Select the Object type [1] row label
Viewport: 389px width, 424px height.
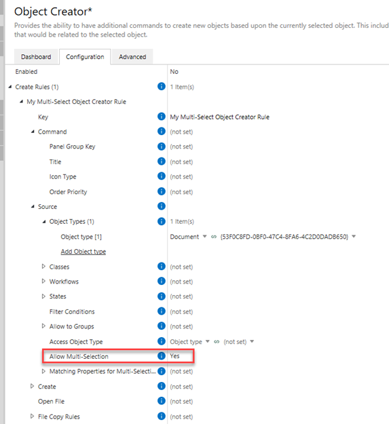81,237
